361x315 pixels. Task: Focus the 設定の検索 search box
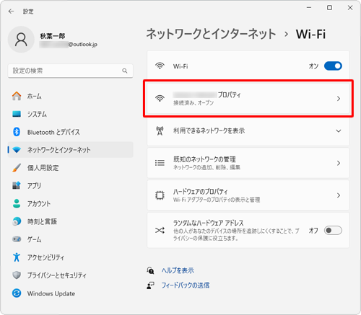tap(70, 71)
